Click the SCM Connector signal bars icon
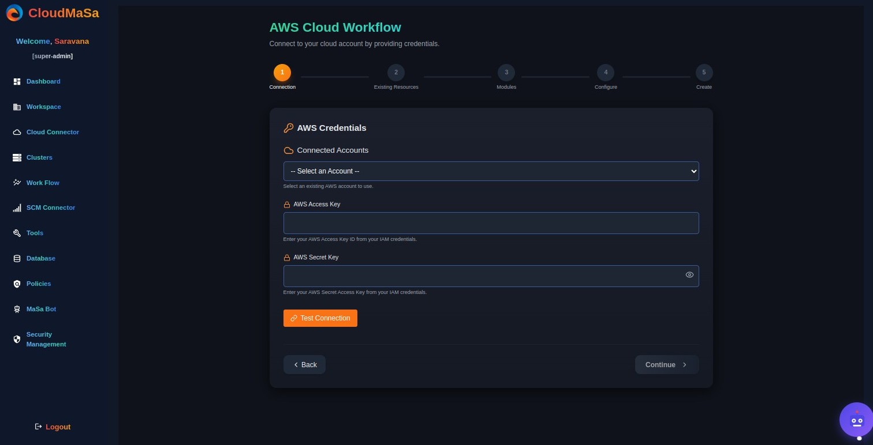873x445 pixels. [x=17, y=208]
